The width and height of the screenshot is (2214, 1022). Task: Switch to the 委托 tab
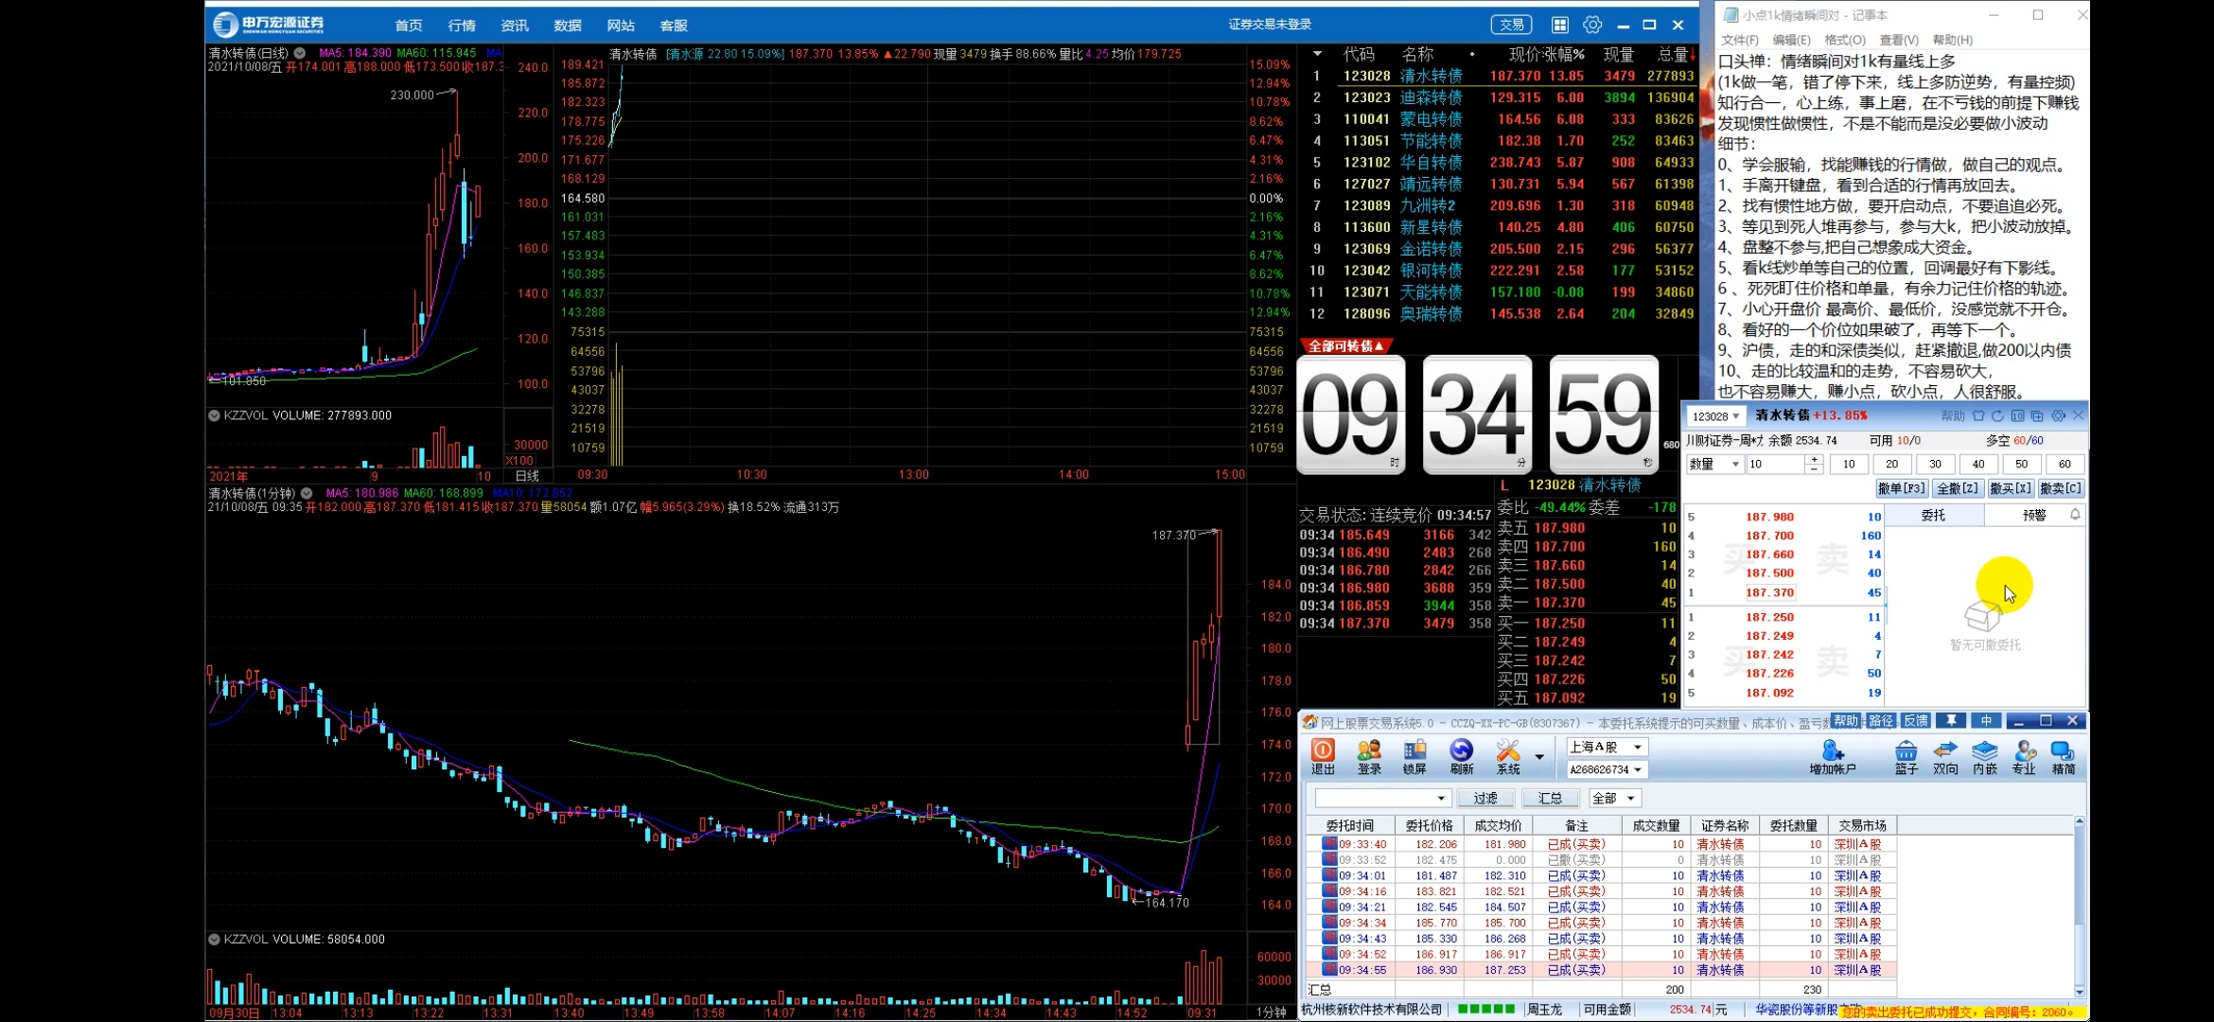tap(1933, 516)
